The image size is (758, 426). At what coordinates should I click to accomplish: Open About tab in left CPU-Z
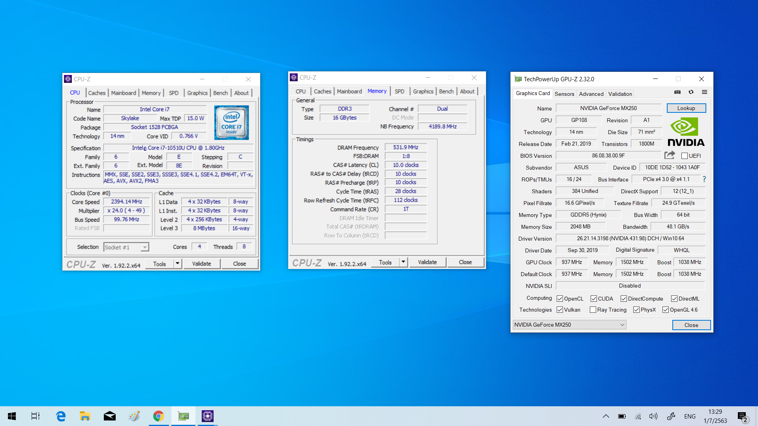click(x=242, y=93)
